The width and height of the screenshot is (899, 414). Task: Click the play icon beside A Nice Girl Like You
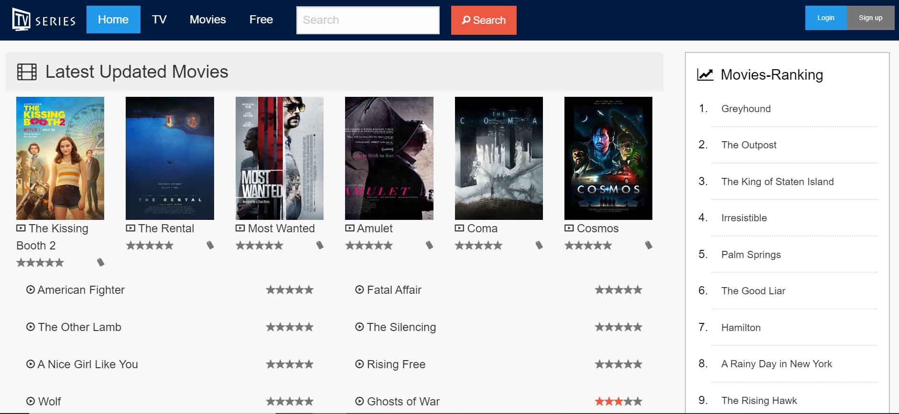[31, 364]
